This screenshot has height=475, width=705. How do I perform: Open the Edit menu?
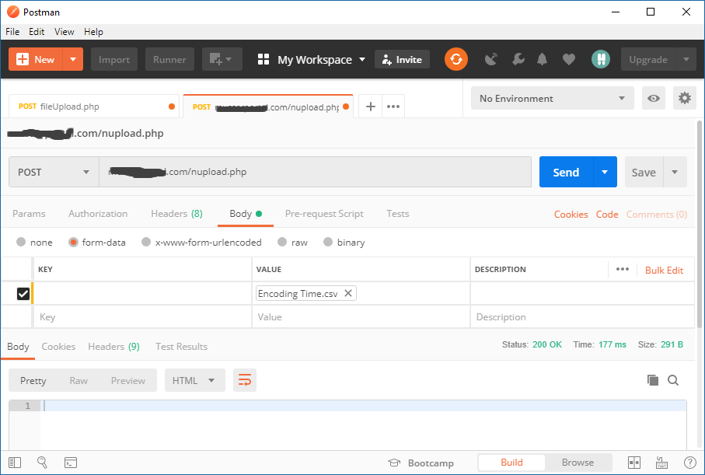(x=37, y=32)
